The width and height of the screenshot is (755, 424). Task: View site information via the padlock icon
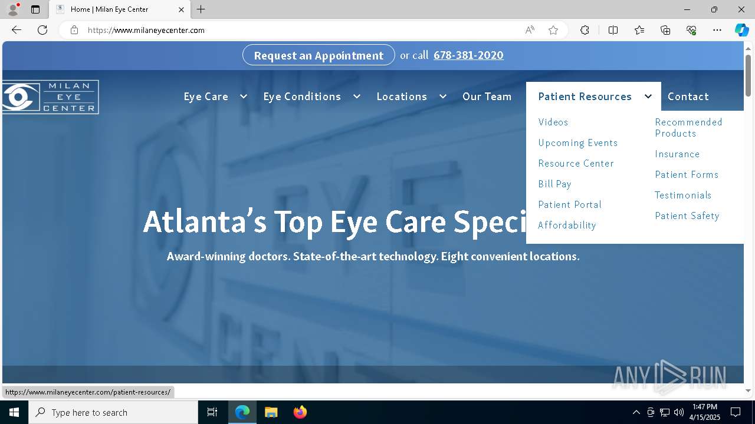tap(74, 30)
